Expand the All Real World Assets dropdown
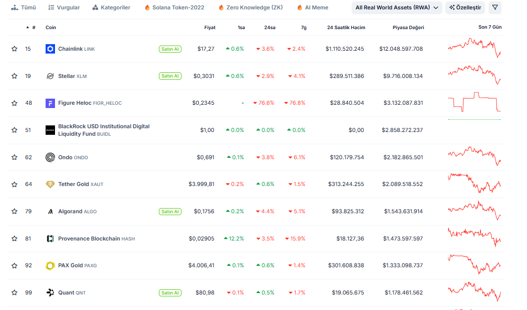Viewport: 527px width, 310px height. 397,8
